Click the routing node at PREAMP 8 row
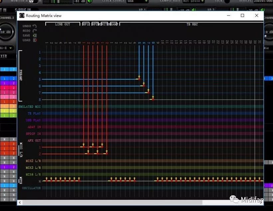Screen dimensions: 273x211 (x=153, y=99)
